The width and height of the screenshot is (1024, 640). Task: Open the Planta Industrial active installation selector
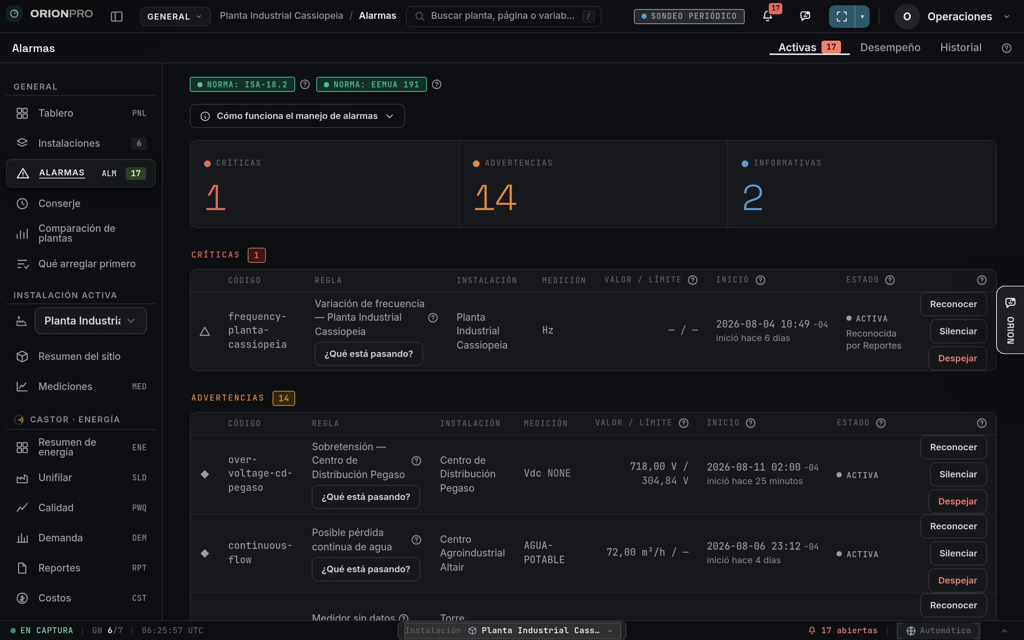click(91, 321)
